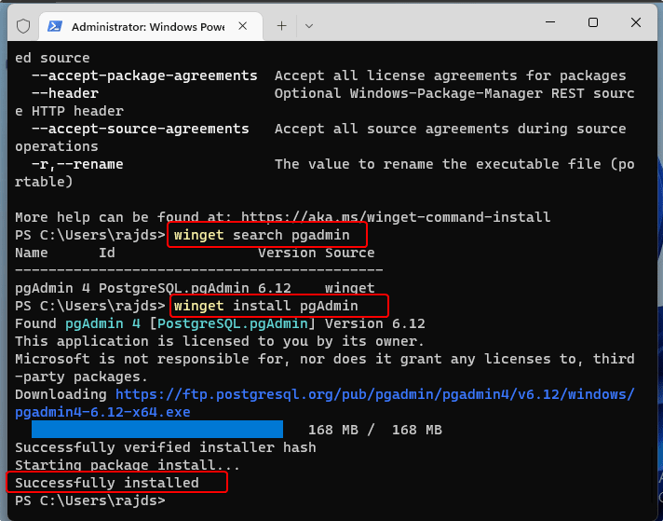Click the cyan '[PostgreSQL.pgAdmin]' package identifier
The height and width of the screenshot is (521, 663).
click(233, 323)
